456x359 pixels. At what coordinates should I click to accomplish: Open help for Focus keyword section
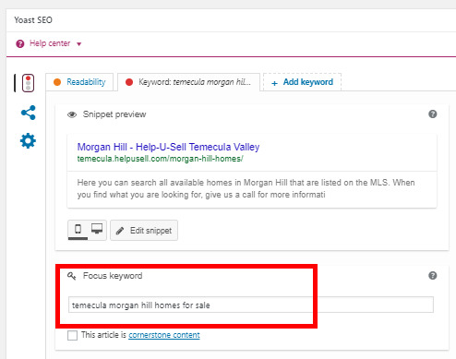click(433, 276)
